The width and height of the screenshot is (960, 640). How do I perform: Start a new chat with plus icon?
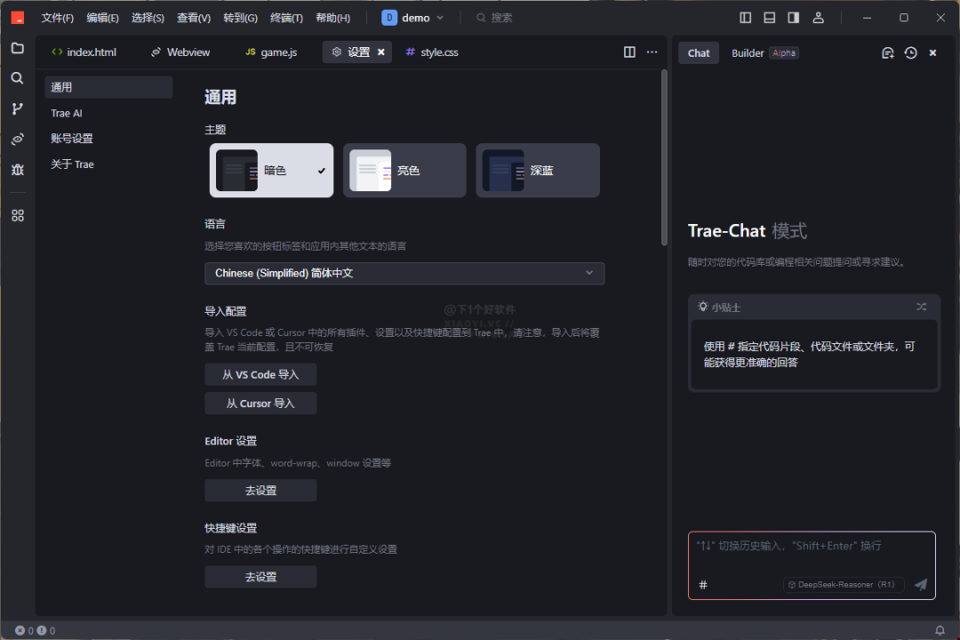(887, 52)
